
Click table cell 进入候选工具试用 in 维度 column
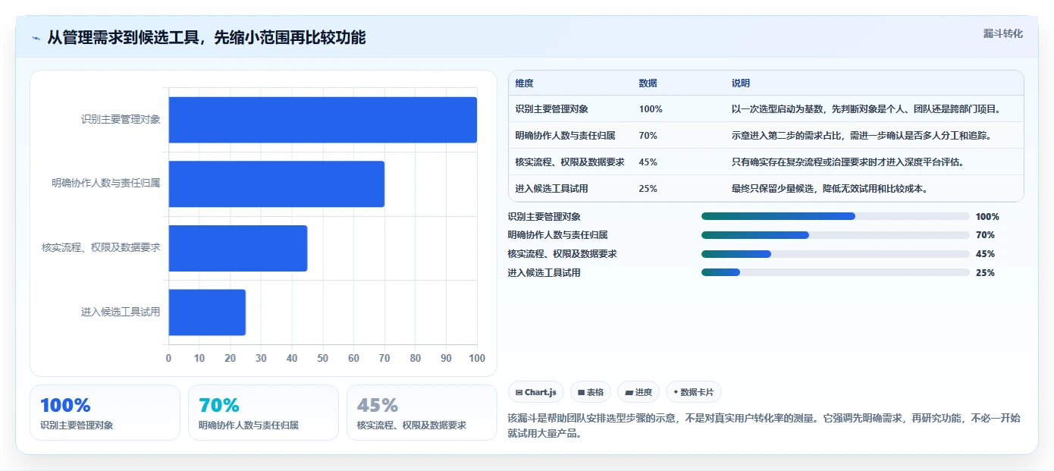point(552,189)
